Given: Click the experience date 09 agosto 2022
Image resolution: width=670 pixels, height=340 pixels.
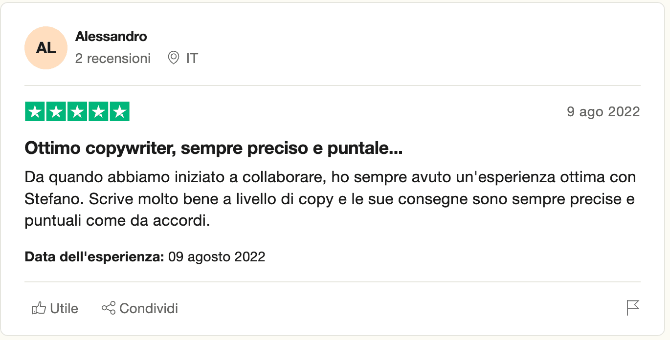Looking at the screenshot, I should [x=217, y=256].
